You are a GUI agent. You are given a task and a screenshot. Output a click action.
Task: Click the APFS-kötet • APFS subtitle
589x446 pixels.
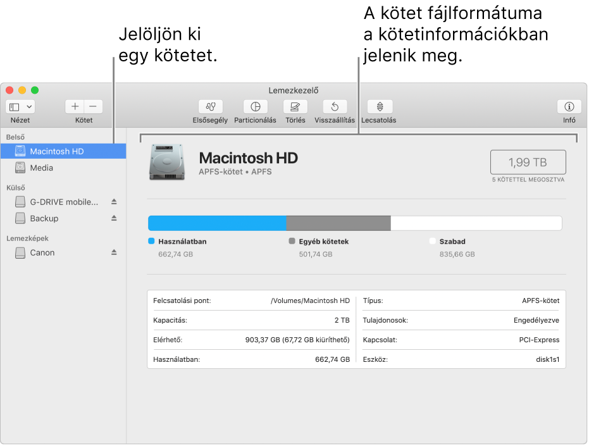235,171
